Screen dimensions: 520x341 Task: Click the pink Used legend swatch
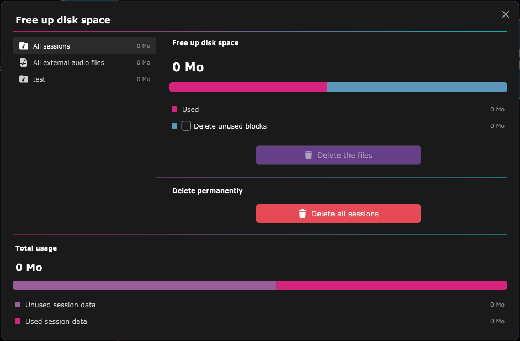tap(174, 109)
